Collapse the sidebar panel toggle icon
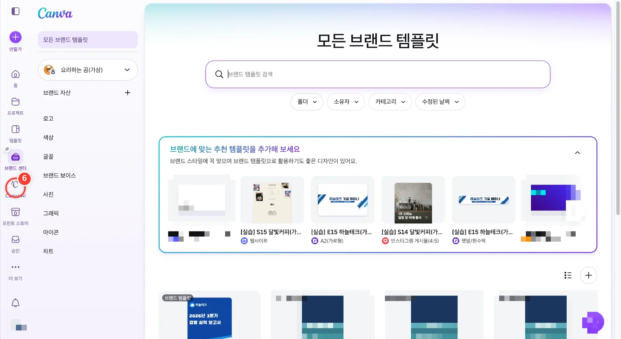Image resolution: width=621 pixels, height=339 pixels. tap(16, 11)
